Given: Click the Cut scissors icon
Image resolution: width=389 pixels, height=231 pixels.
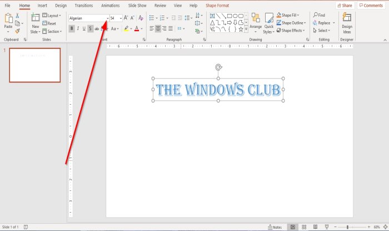Looking at the screenshot, I should coord(17,16).
